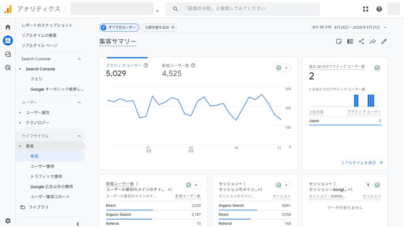Click the compare columns icon beside share
This screenshot has width=404, height=227.
tap(350, 41)
